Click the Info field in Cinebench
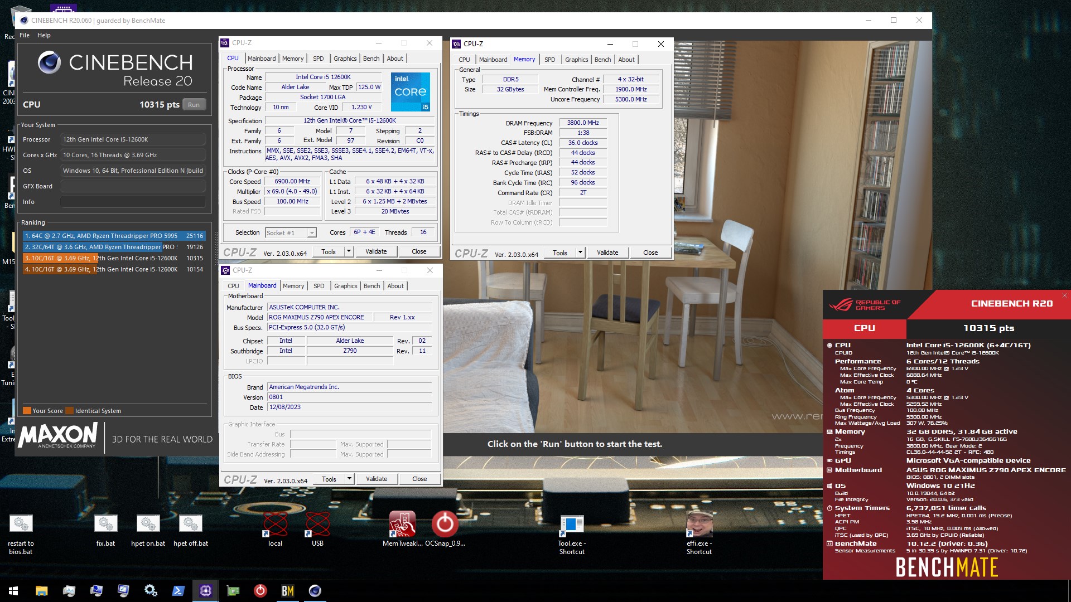Screen dimensions: 1071x602 (133, 202)
